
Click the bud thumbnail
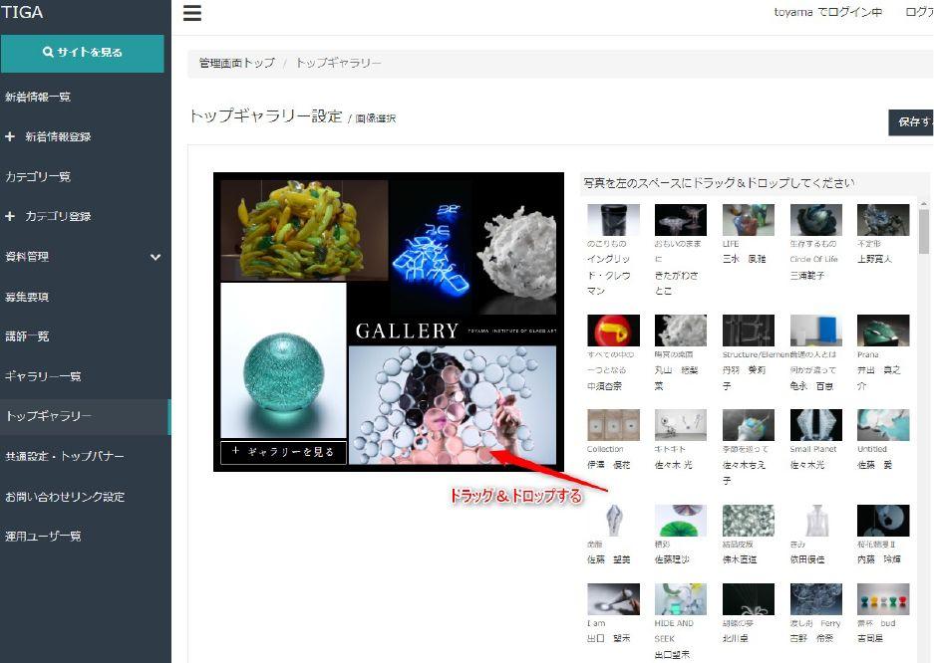tap(883, 599)
